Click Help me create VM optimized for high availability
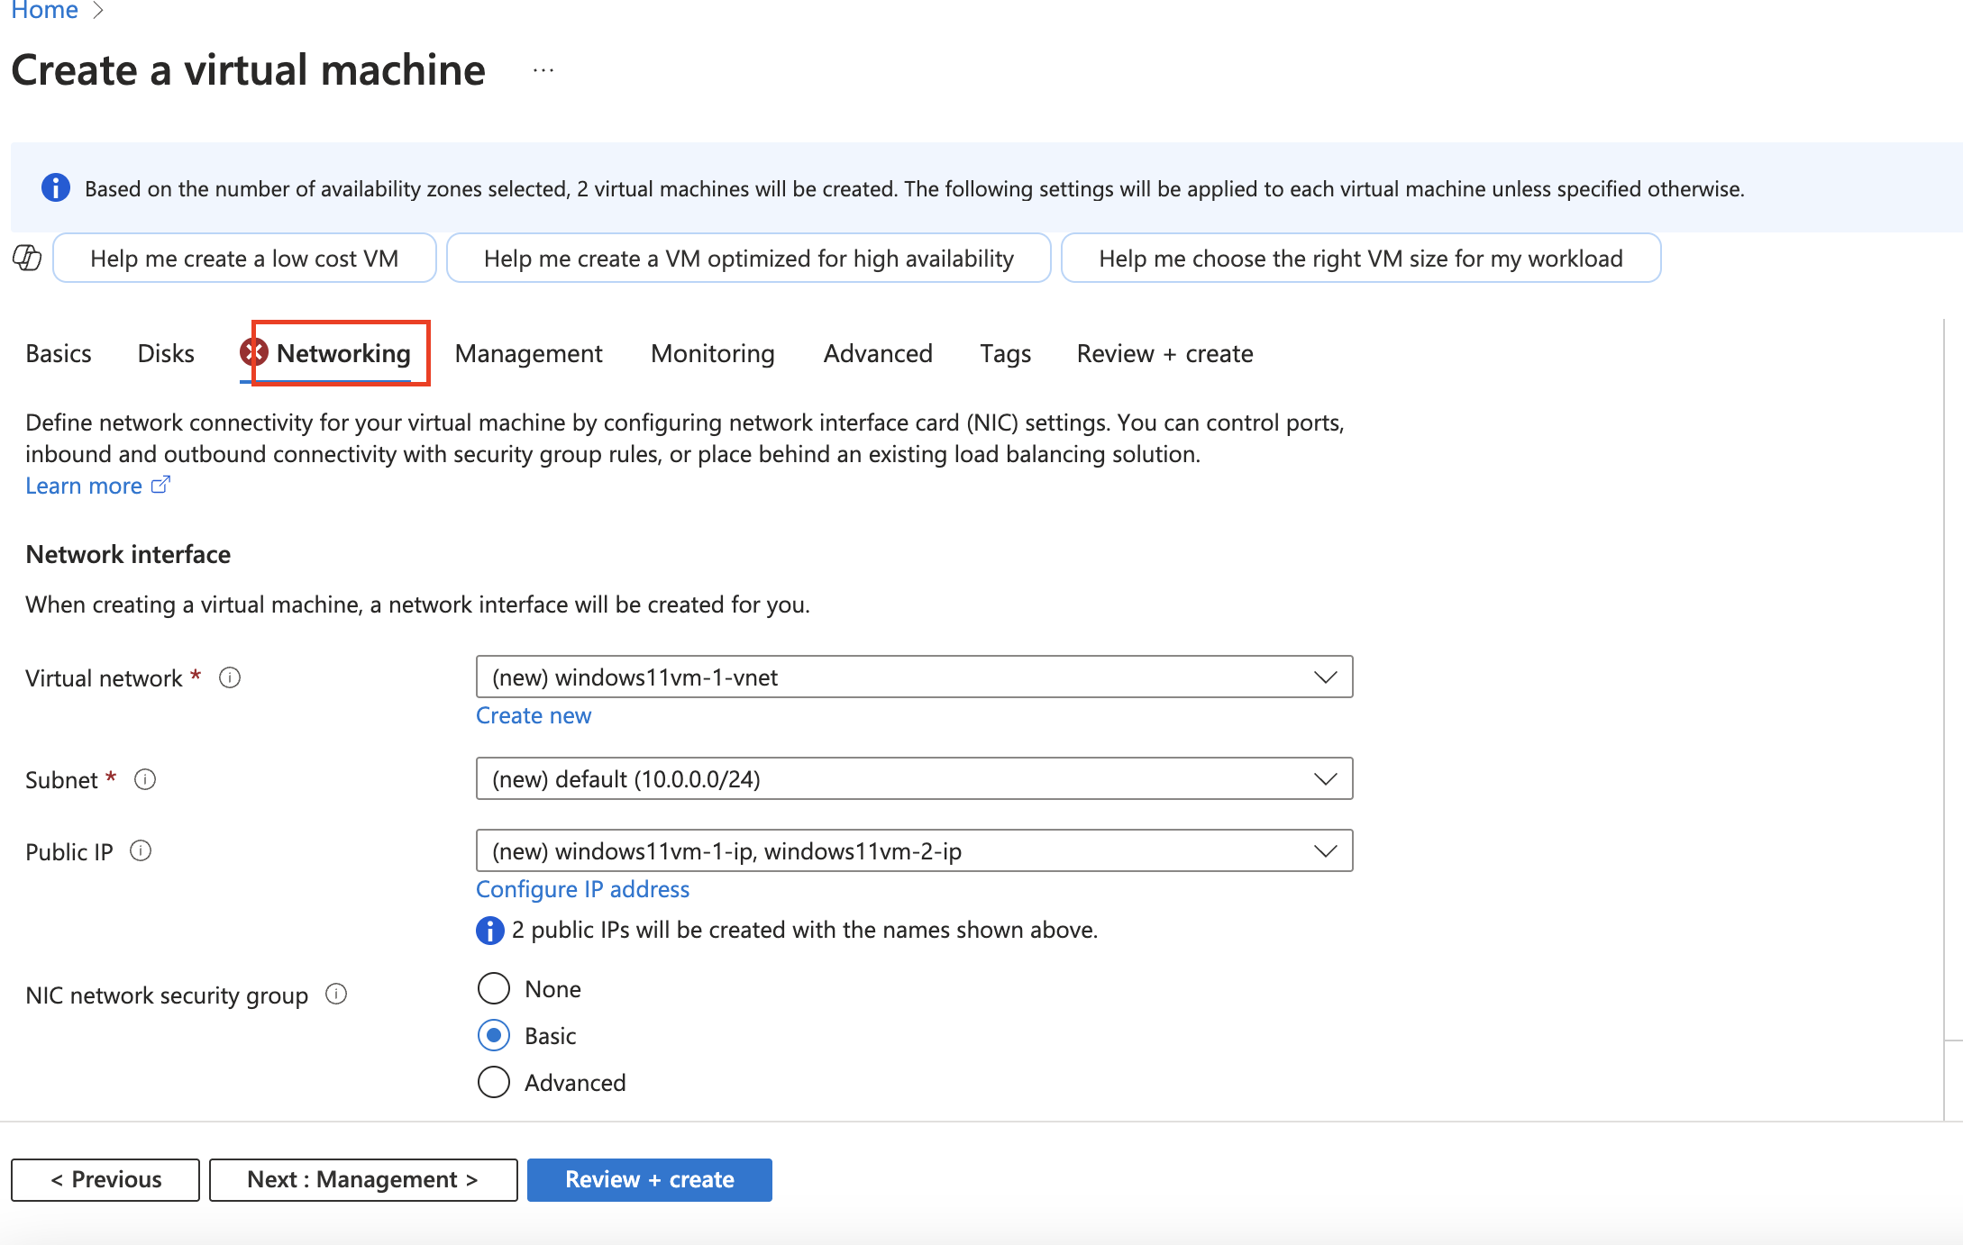Viewport: 1963px width, 1245px height. [x=749, y=259]
